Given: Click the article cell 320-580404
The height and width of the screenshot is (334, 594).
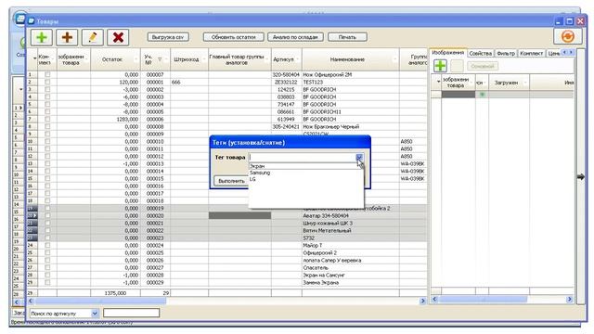Looking at the screenshot, I should [286, 74].
